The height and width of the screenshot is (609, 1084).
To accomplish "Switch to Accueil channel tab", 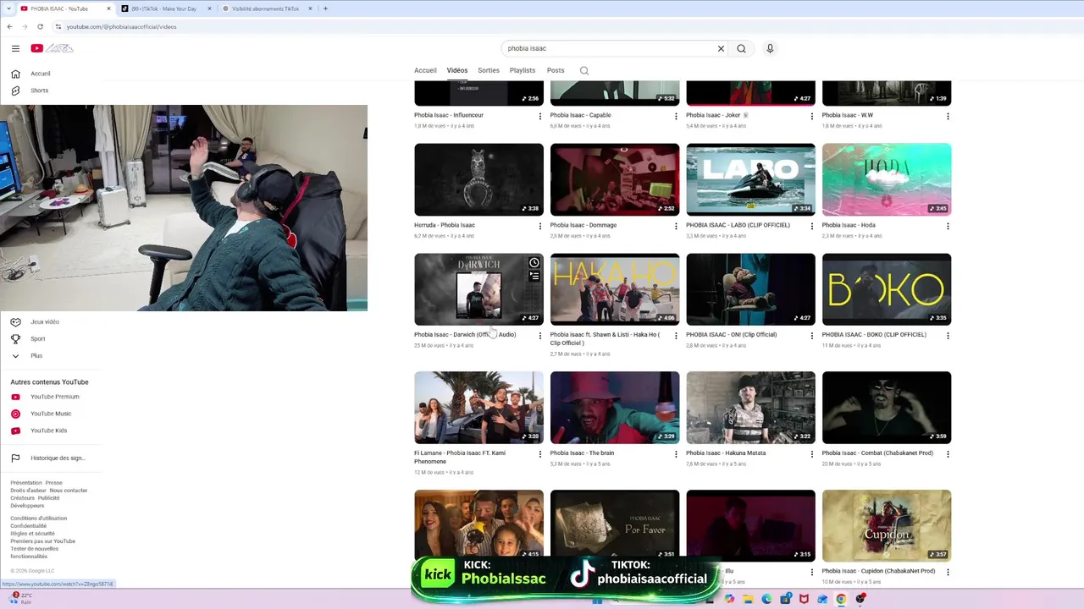I will point(425,70).
